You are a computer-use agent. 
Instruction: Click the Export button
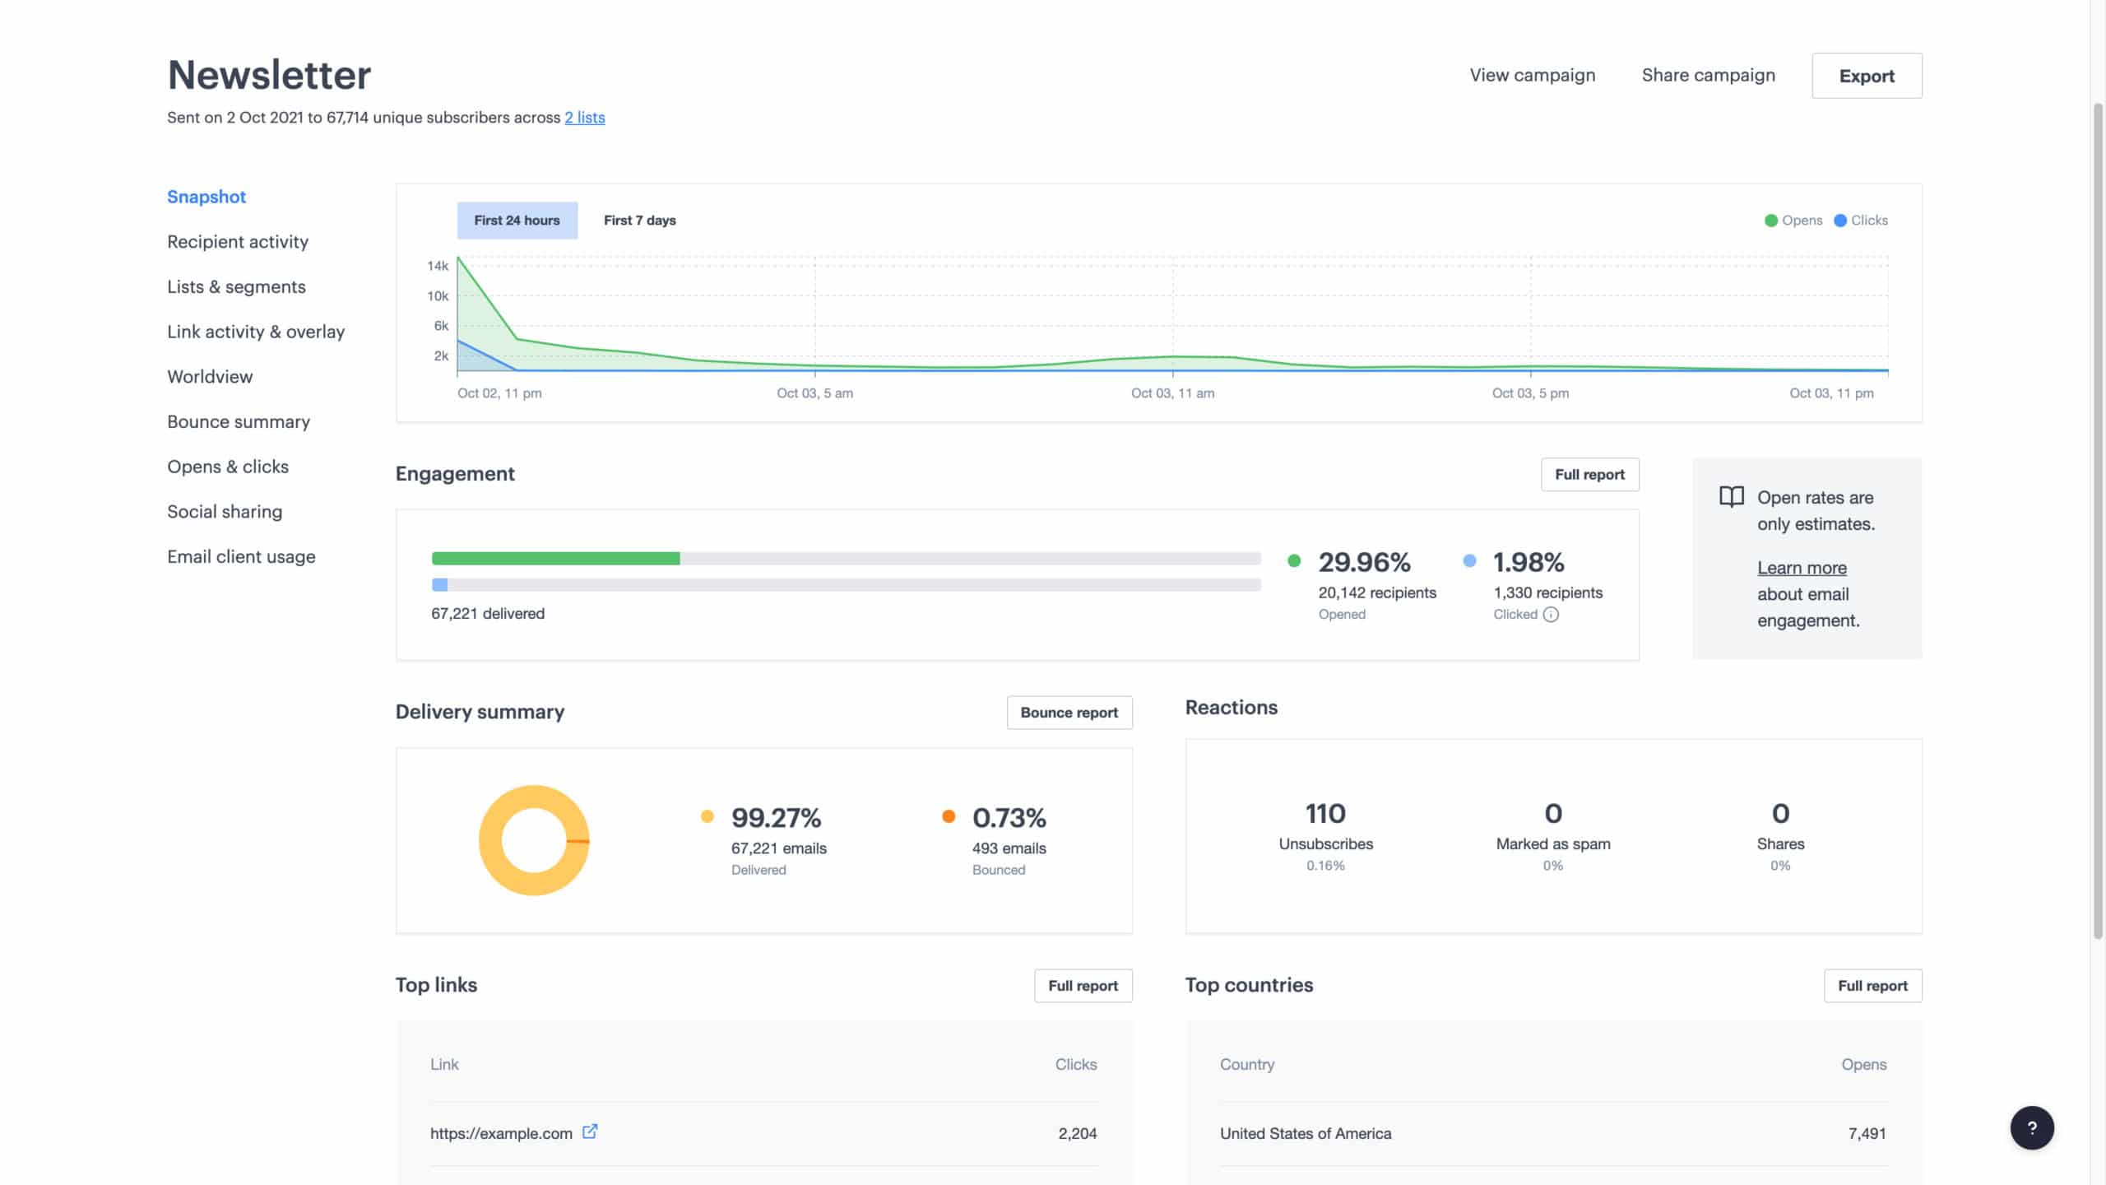coord(1866,76)
